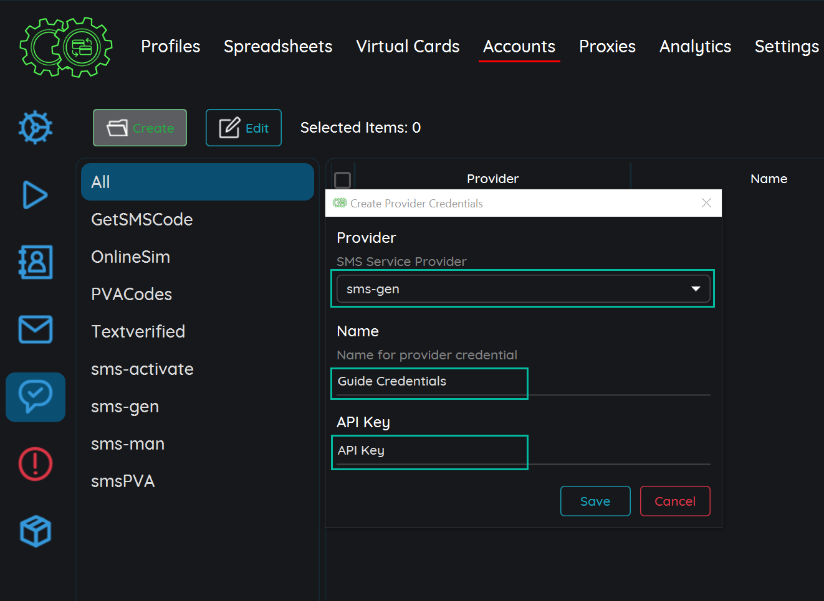Select the Play icon in the sidebar

(35, 195)
